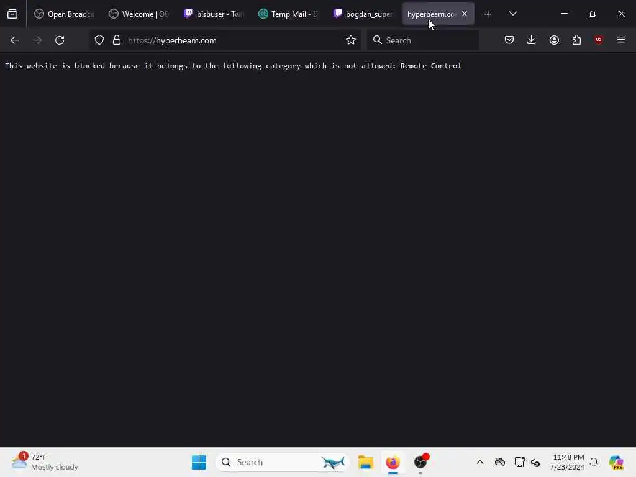Open the muted volume tray icon

[535, 462]
